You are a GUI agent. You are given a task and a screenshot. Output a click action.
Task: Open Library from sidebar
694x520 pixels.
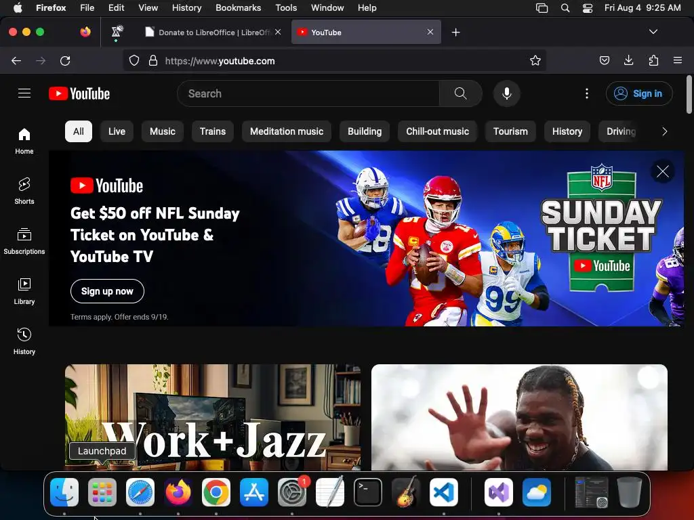(x=24, y=291)
